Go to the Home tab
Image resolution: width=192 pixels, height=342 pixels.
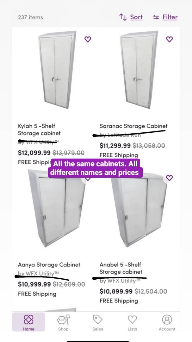coord(28,322)
